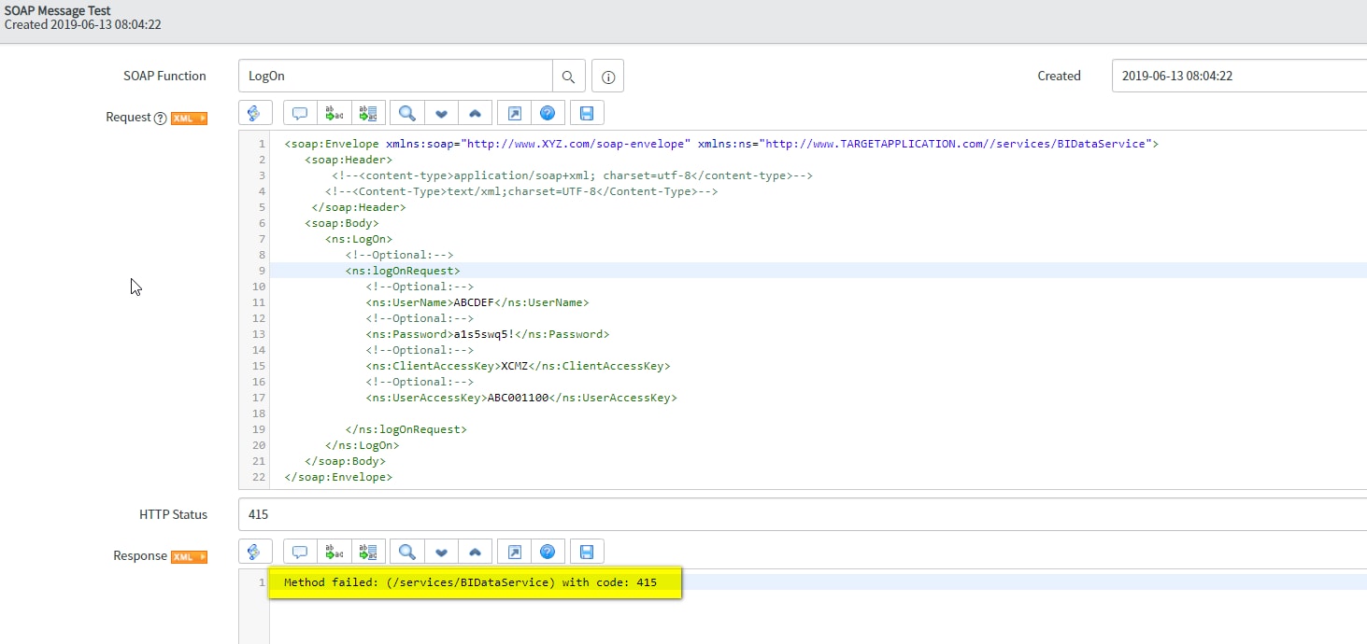The image size is (1367, 644).
Task: Open Search in Response editor toolbar
Action: point(406,552)
